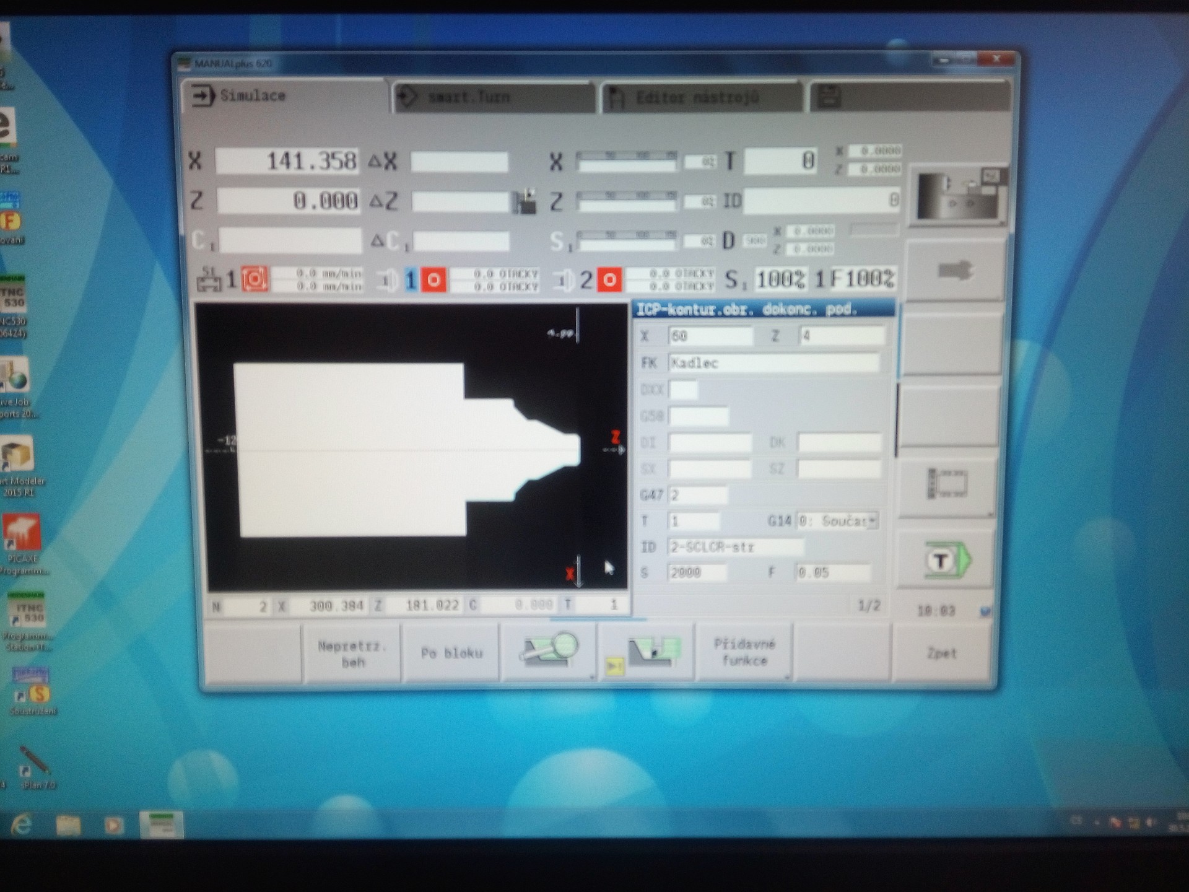Click red slide 1 status indicator
The width and height of the screenshot is (1189, 892).
coord(254,279)
